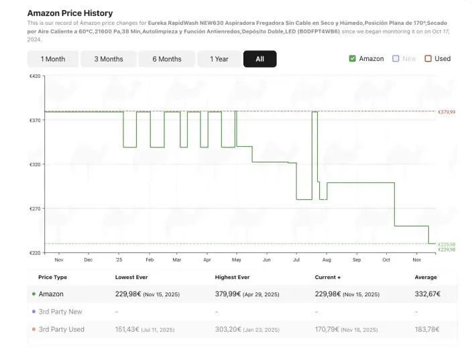Click the Jun x-axis label
Viewport: 472px width, 354px height.
(267, 259)
